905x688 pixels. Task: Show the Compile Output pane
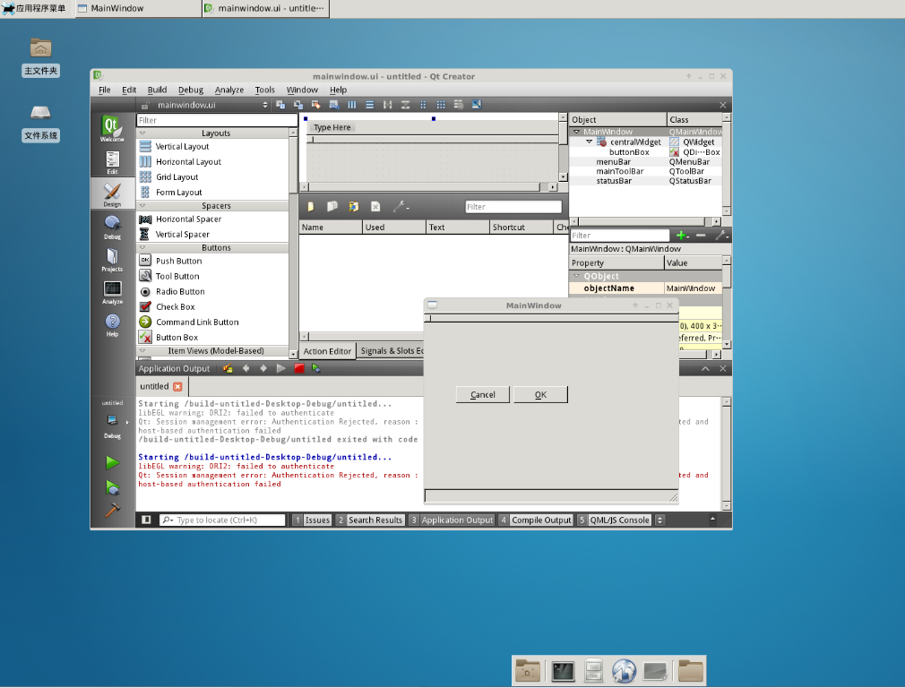[536, 520]
